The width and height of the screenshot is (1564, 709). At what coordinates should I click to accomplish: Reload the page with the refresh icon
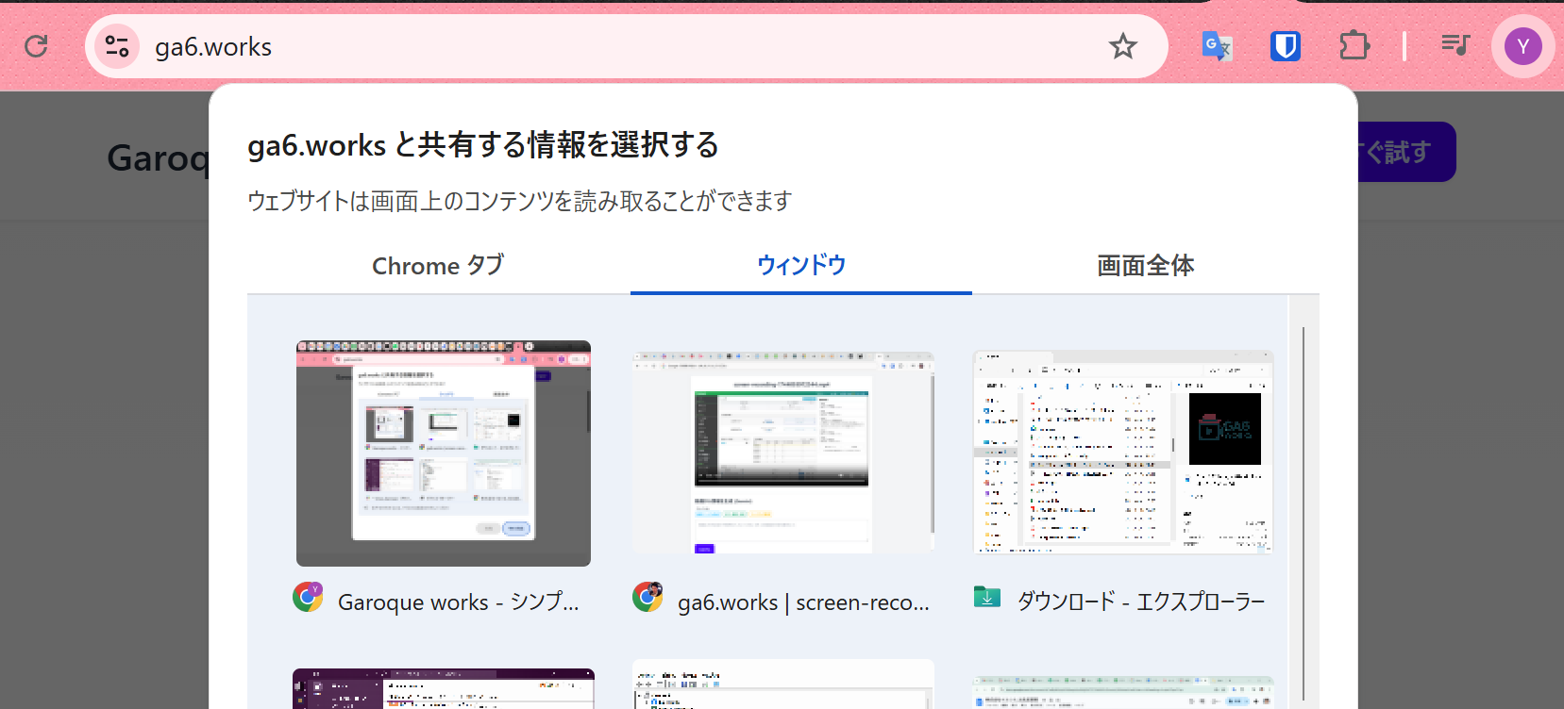coord(36,46)
